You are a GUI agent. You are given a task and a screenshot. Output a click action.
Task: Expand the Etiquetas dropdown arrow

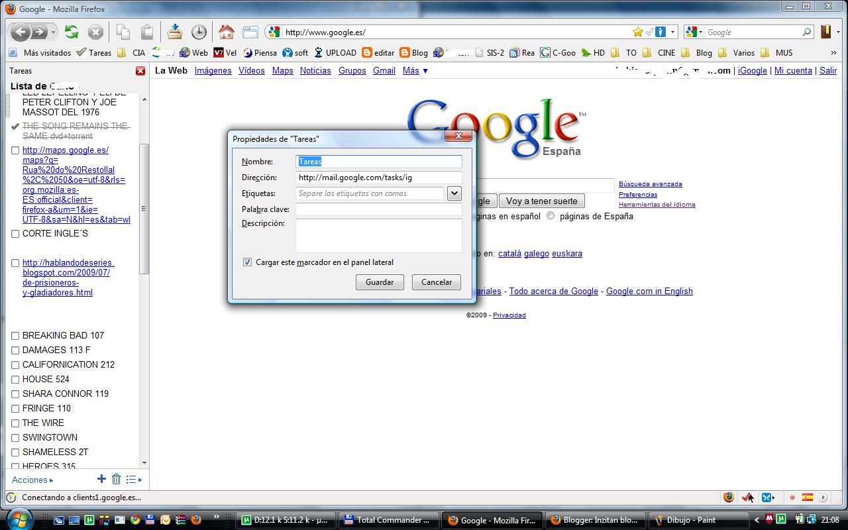pos(454,193)
